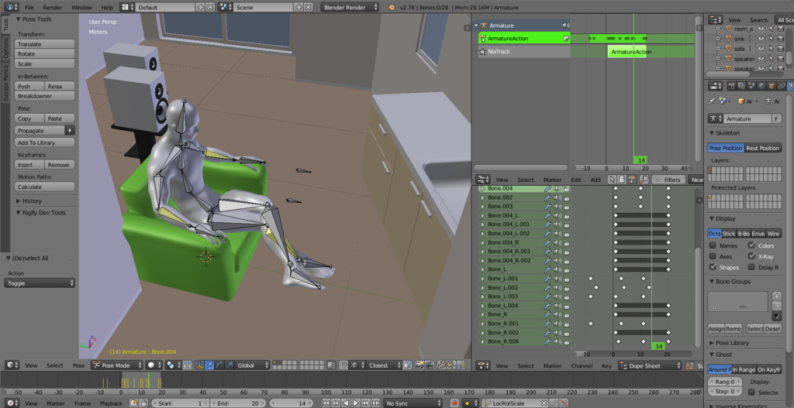Open the Dope Sheet mode dropdown
This screenshot has height=408, width=794.
(650, 365)
